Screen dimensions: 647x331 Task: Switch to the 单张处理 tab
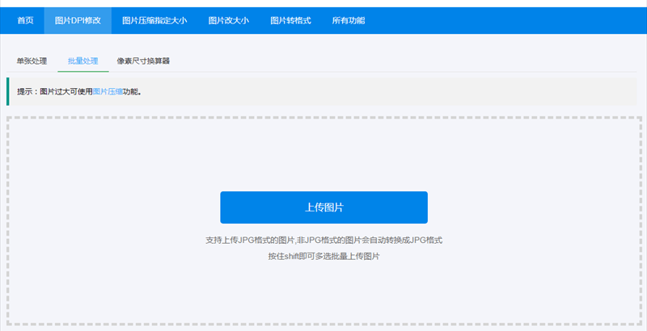point(32,61)
